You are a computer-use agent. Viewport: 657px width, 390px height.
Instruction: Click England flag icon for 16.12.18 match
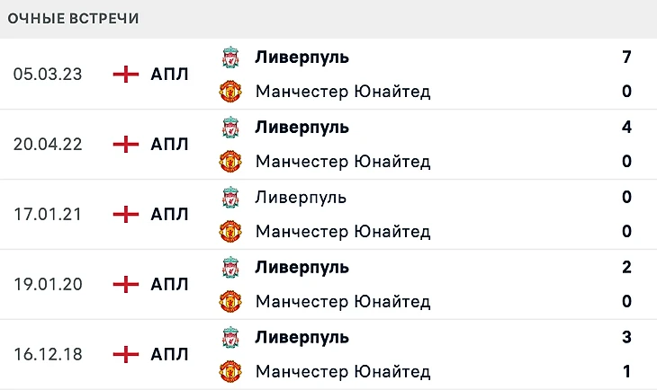point(126,354)
